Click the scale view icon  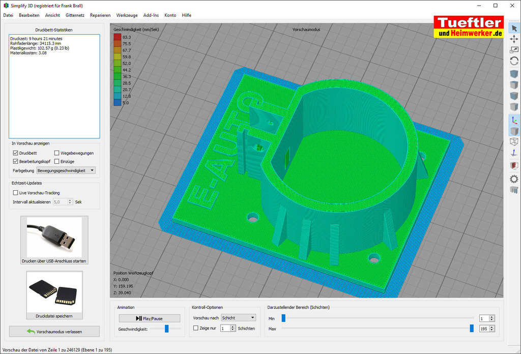coord(514,49)
